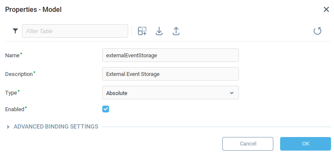Click the Cancel button
This screenshot has width=334, height=154.
tap(248, 144)
